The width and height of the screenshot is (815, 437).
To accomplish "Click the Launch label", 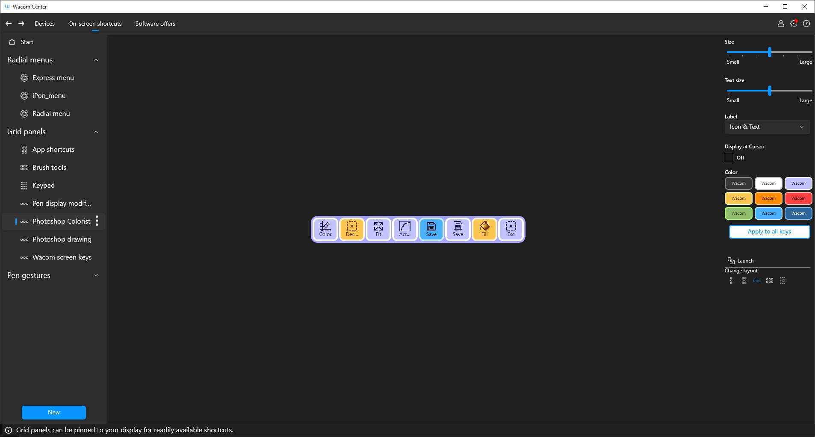I will tap(745, 261).
